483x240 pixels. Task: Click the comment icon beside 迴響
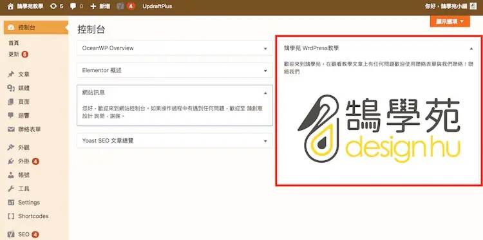click(x=11, y=116)
